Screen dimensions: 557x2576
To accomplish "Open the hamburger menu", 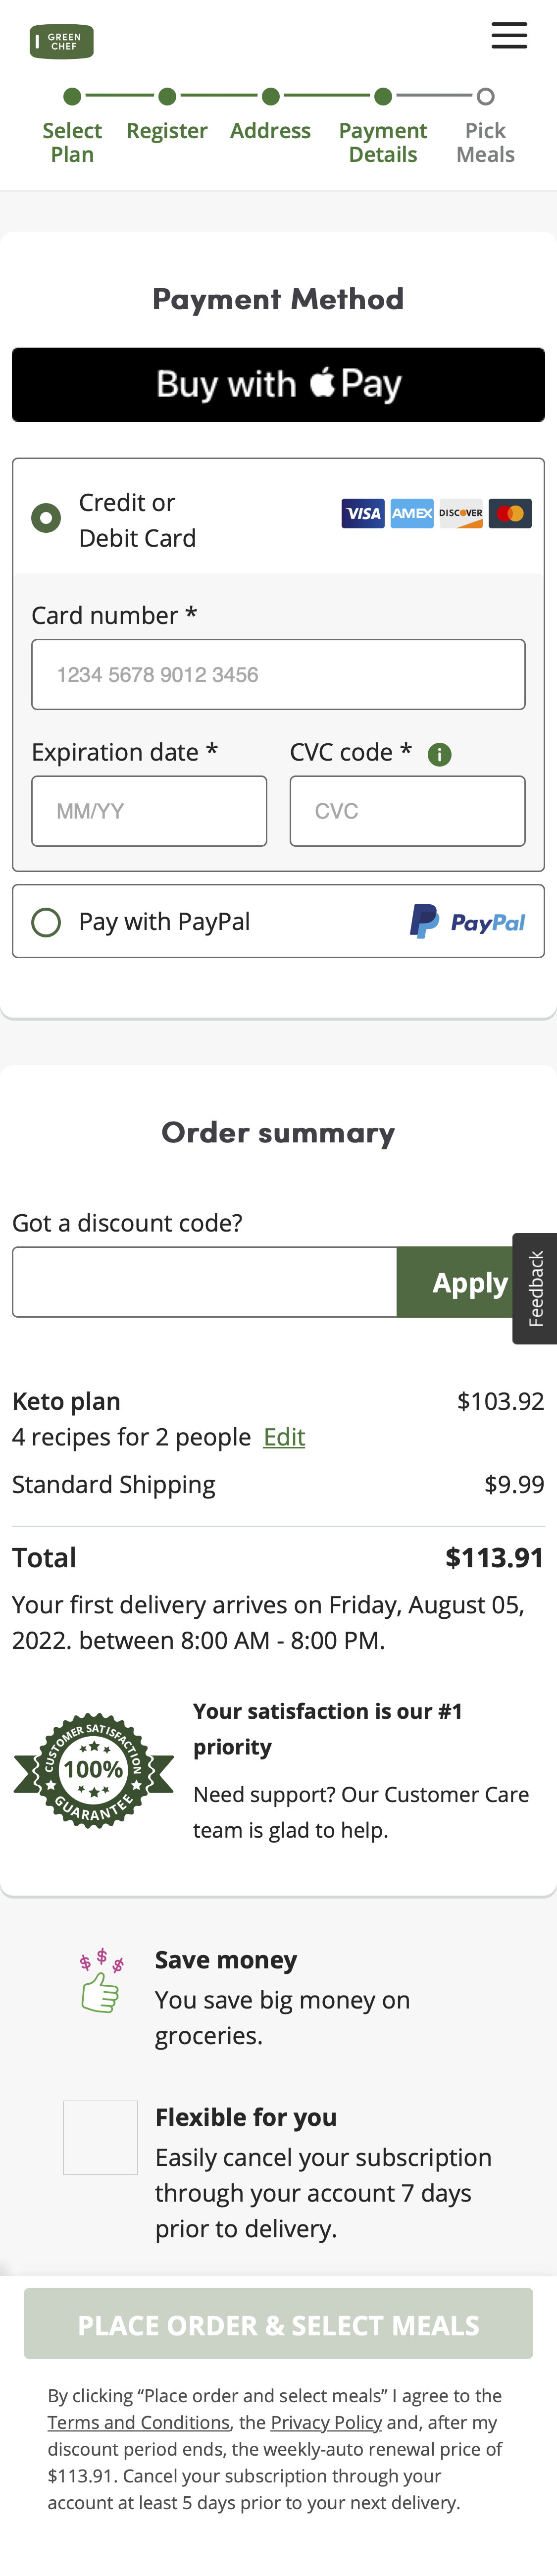I will pos(509,36).
